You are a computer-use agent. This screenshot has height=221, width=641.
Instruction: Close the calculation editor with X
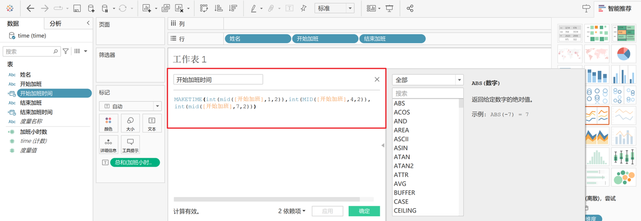377,79
